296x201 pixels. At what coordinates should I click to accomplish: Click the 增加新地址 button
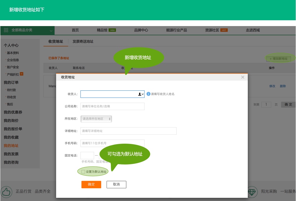(x=278, y=59)
